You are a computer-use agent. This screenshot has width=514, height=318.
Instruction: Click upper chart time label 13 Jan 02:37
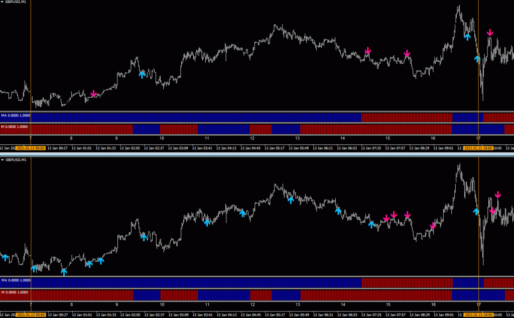pos(154,148)
